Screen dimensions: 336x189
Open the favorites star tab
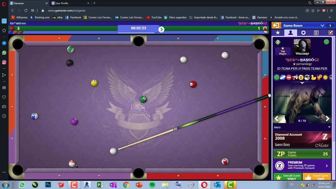[278, 33]
